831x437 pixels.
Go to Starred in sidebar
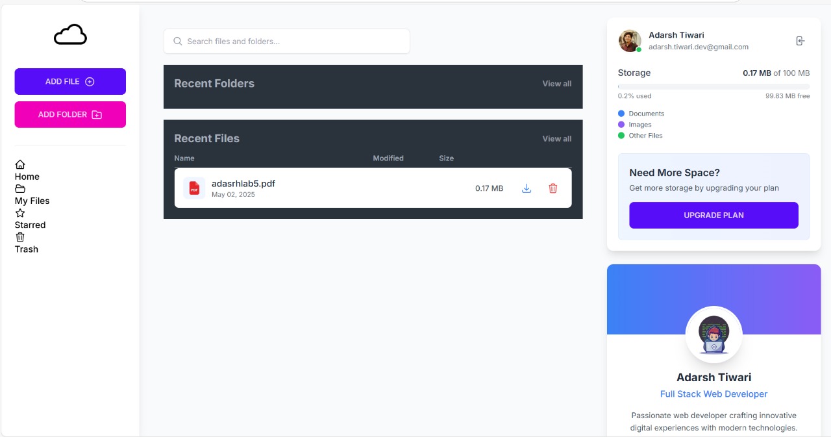pyautogui.click(x=30, y=225)
